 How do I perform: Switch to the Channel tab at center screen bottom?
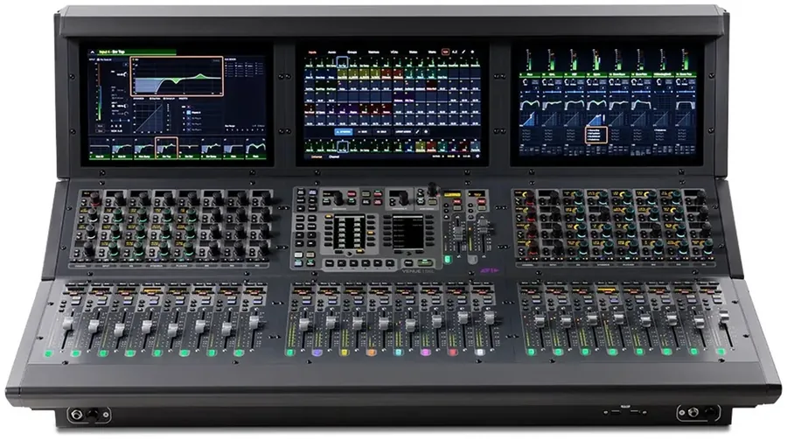(334, 157)
